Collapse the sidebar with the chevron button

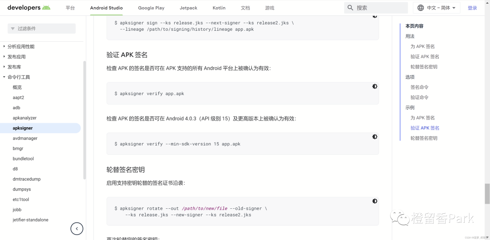[77, 229]
